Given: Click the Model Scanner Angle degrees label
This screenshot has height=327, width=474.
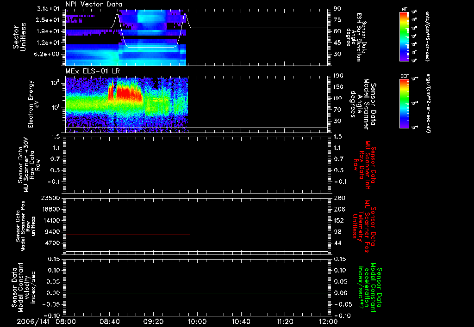Looking at the screenshot, I should point(363,104).
